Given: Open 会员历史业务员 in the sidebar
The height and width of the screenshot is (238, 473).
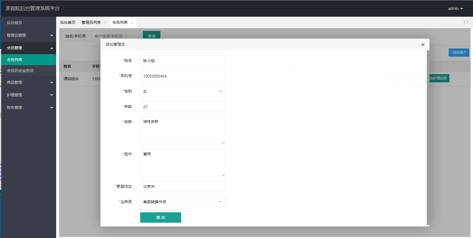Looking at the screenshot, I should point(29,71).
